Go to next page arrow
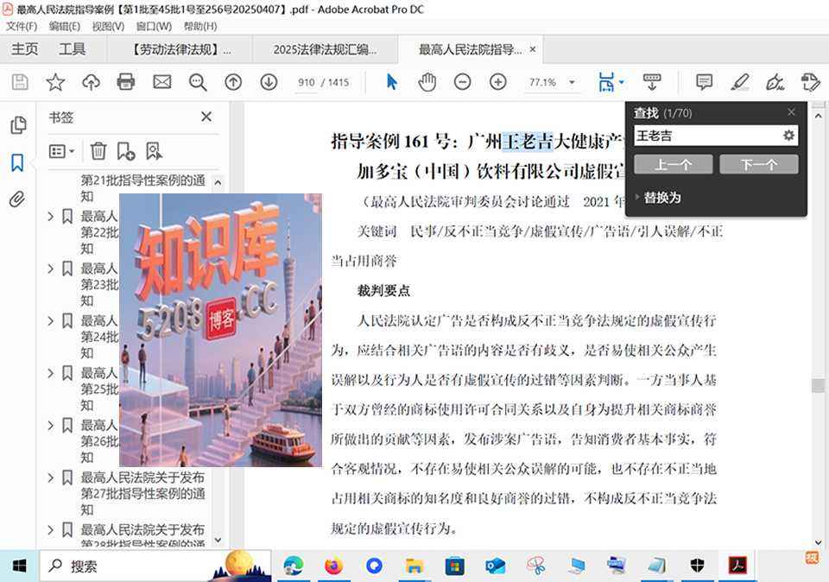Screen dimensions: 829x582 269,82
